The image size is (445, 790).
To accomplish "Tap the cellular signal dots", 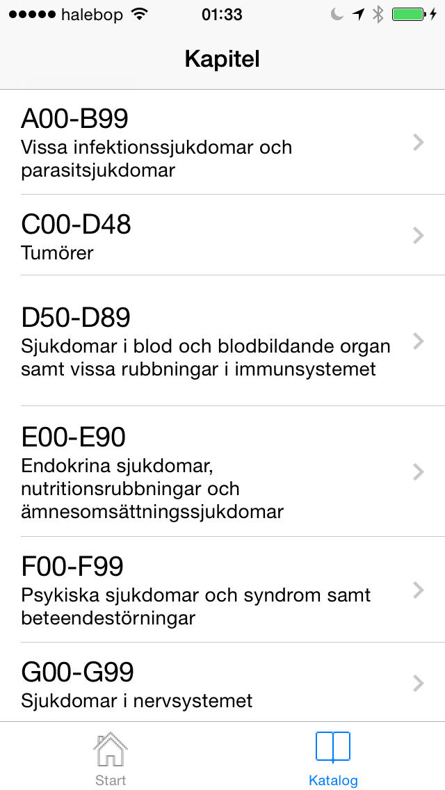I will [x=32, y=15].
